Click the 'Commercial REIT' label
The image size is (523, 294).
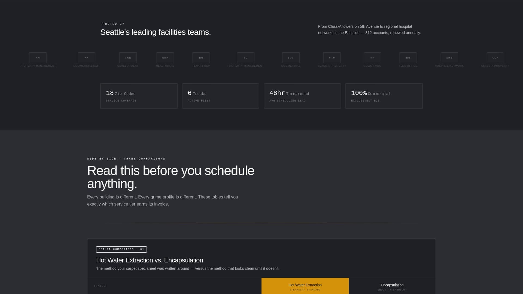point(87,66)
